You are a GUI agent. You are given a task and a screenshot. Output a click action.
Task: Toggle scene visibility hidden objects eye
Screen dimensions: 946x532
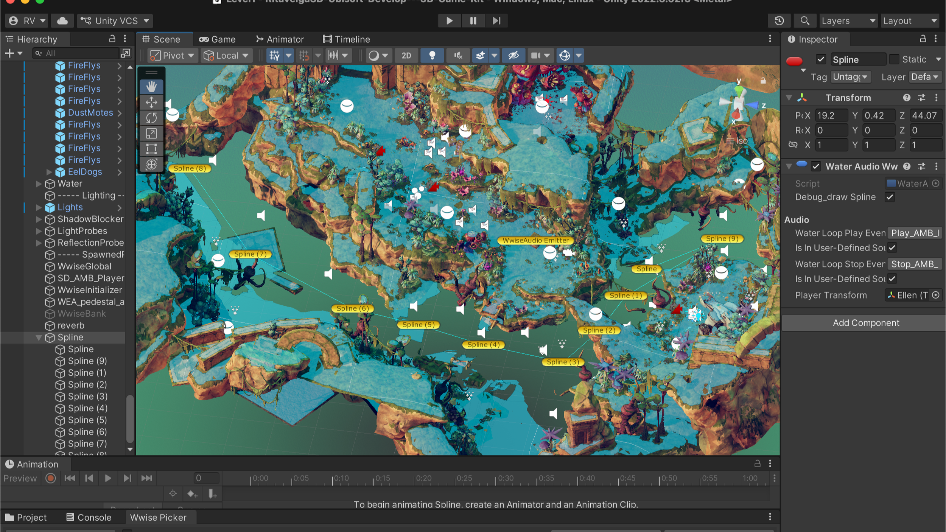513,56
